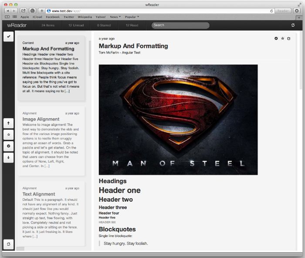Image resolution: width=305 pixels, height=258 pixels.
Task: Click Tom McFarlin - Angular Test byline
Action: click(119, 53)
